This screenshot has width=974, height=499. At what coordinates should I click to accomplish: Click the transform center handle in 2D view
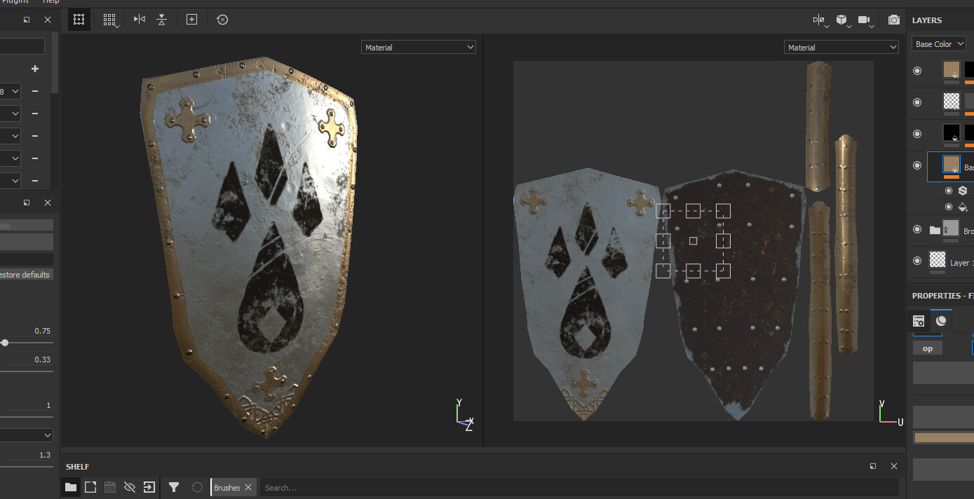coord(693,241)
